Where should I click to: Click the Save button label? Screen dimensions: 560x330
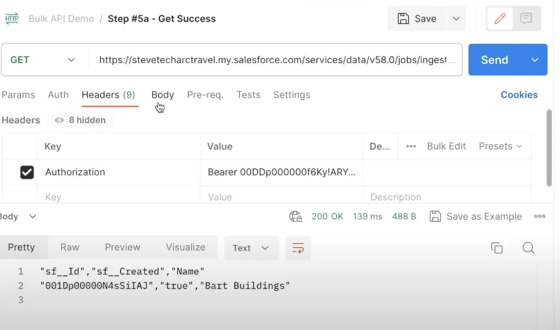tap(425, 19)
